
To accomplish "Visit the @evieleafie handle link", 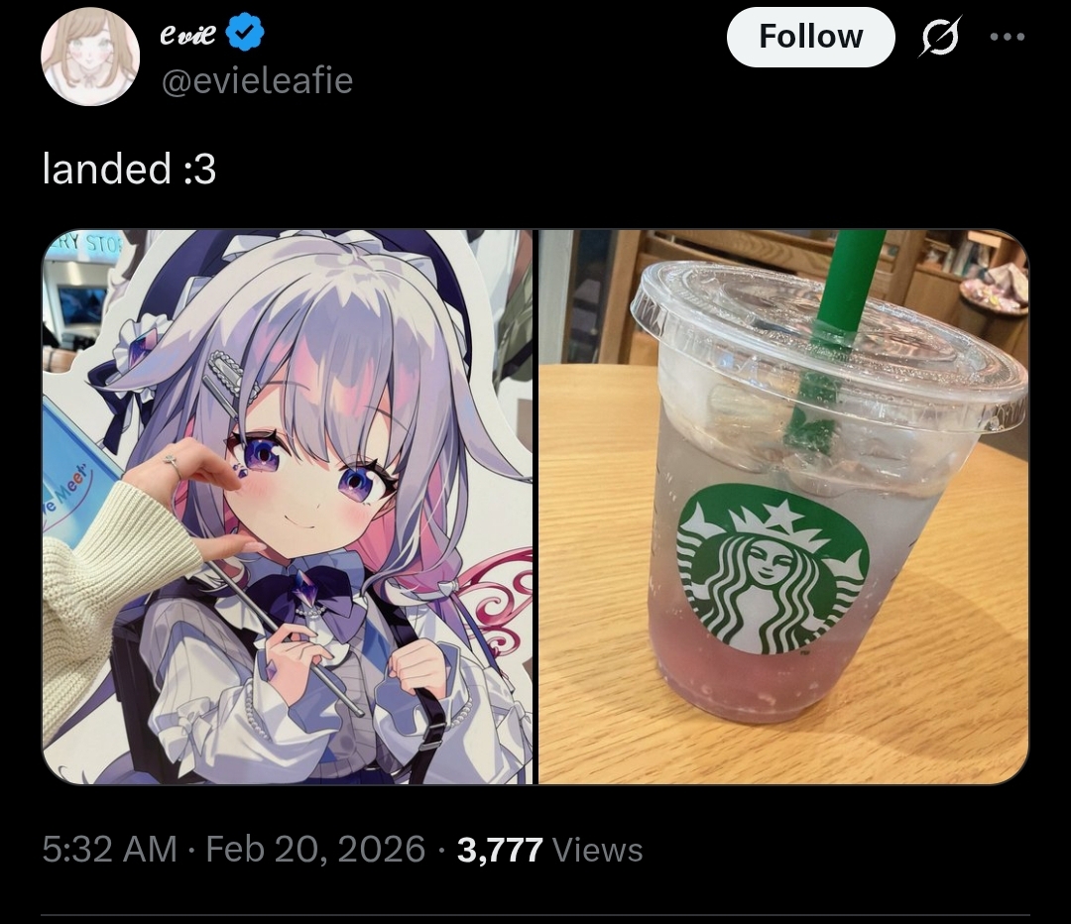I will (x=257, y=81).
